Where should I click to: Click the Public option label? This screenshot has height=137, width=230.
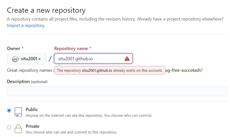pos(32,109)
